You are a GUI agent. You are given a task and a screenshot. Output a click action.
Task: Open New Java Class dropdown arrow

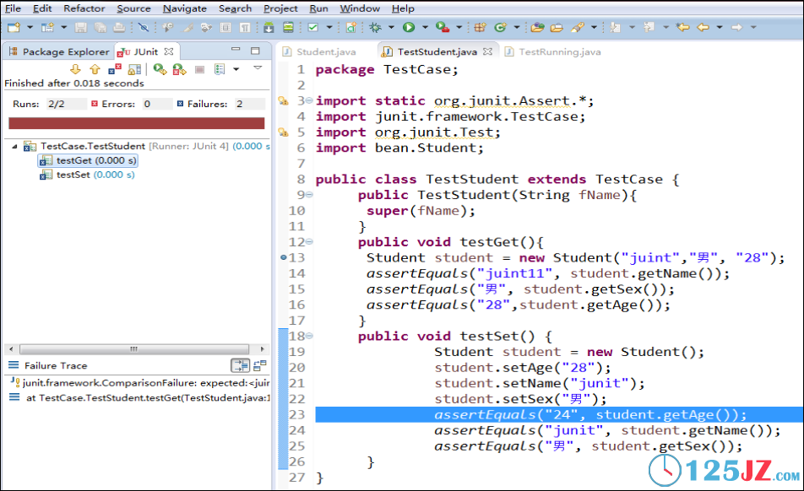pyautogui.click(x=516, y=27)
